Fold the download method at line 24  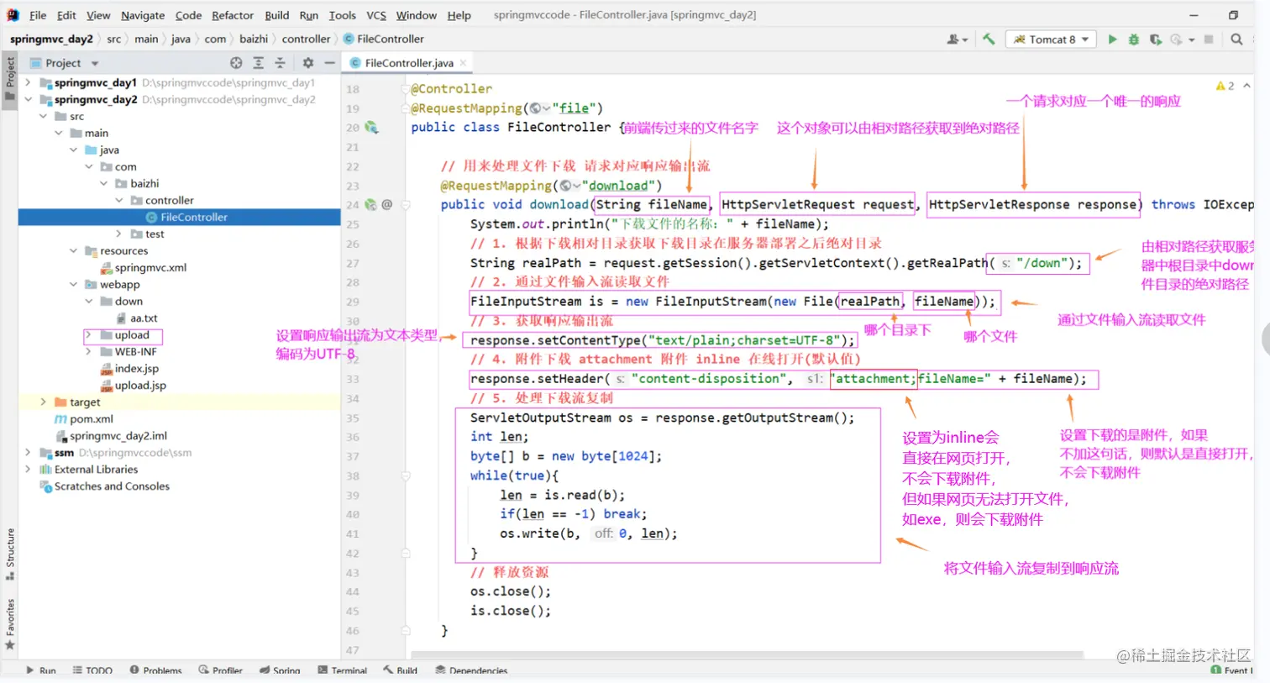pyautogui.click(x=406, y=204)
